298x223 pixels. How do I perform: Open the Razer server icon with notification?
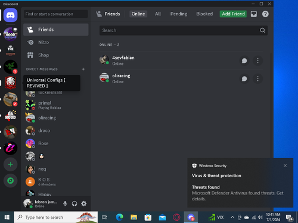click(x=10, y=67)
